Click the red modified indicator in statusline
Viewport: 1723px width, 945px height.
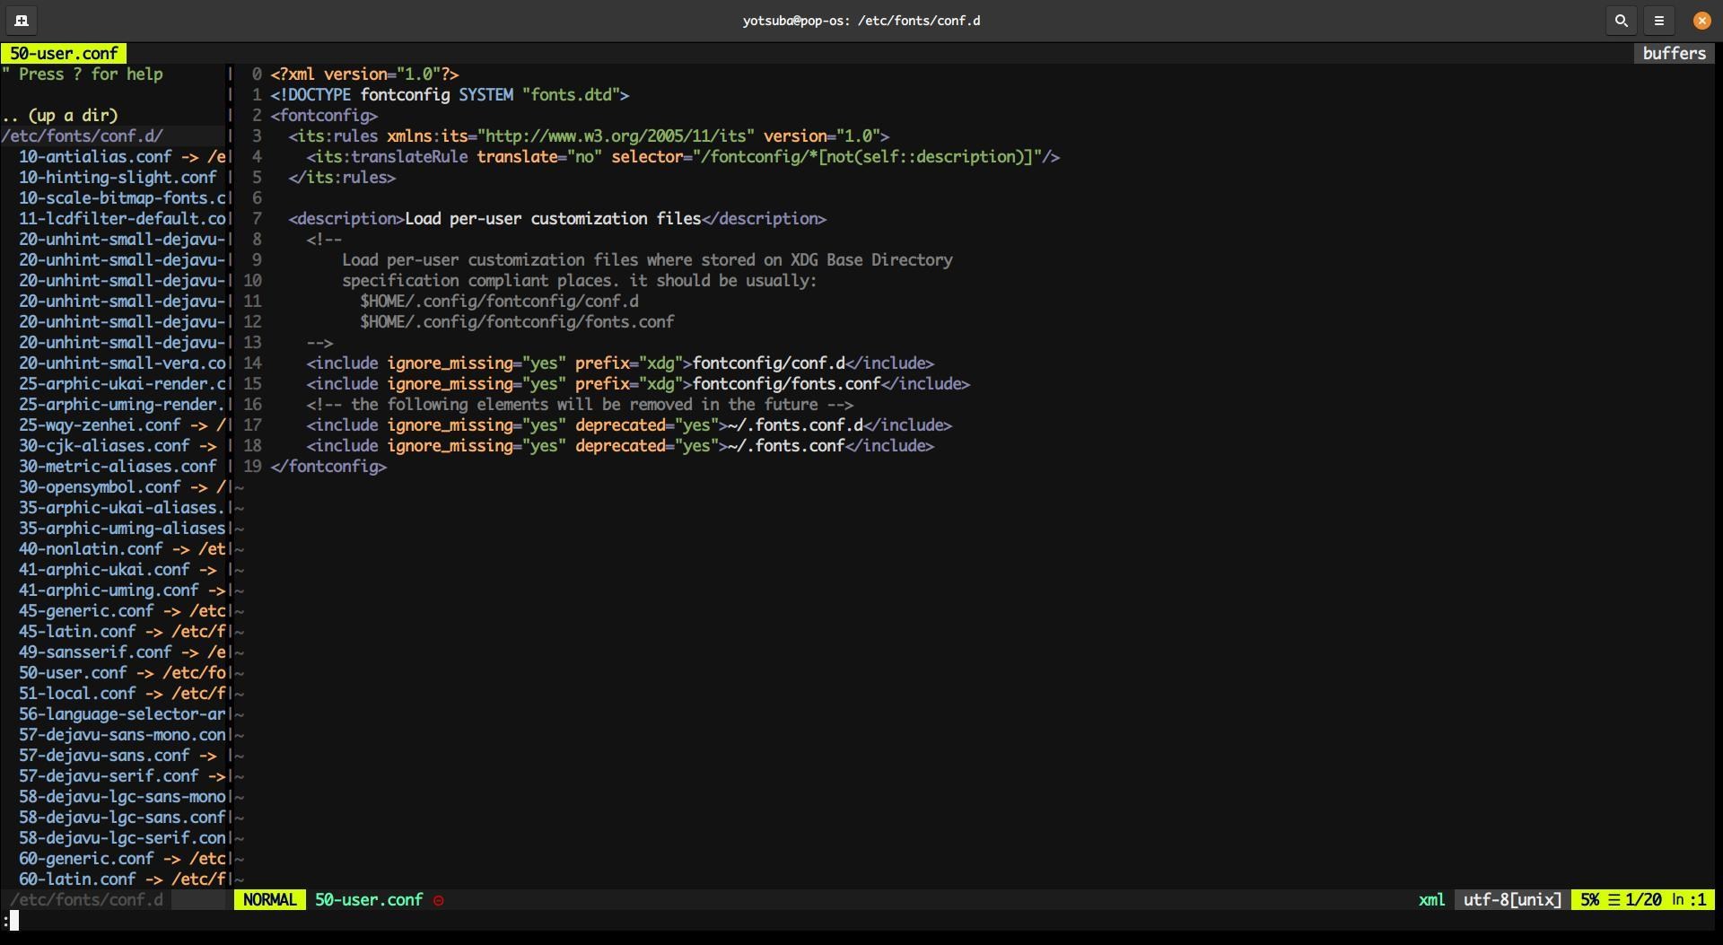(x=438, y=900)
